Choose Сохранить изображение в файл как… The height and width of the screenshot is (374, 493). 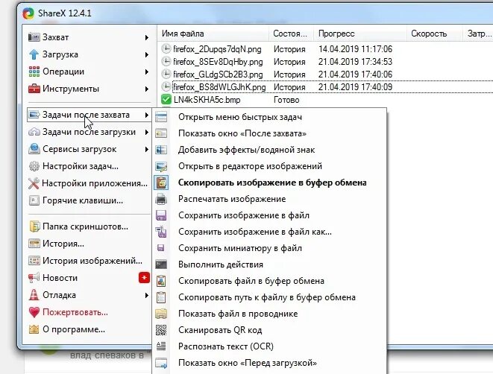click(x=271, y=232)
